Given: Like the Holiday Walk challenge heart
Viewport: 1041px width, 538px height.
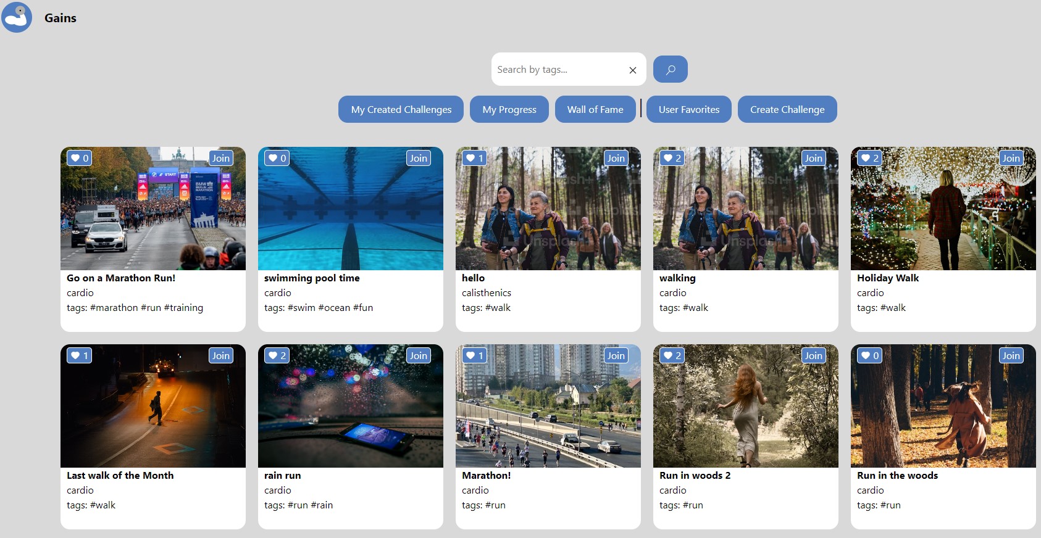Looking at the screenshot, I should [866, 158].
